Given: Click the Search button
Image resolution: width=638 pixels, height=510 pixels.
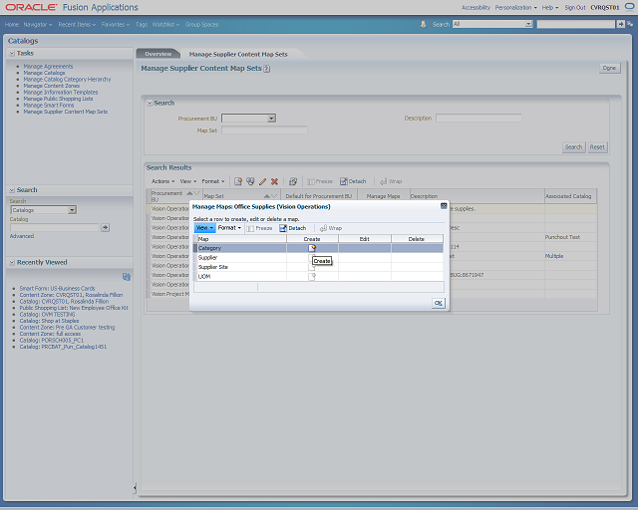Looking at the screenshot, I should click(574, 147).
